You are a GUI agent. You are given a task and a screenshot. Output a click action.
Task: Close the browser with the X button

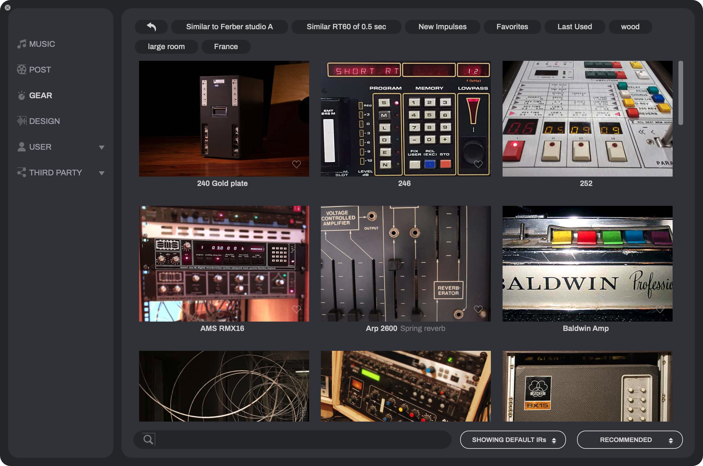click(8, 8)
